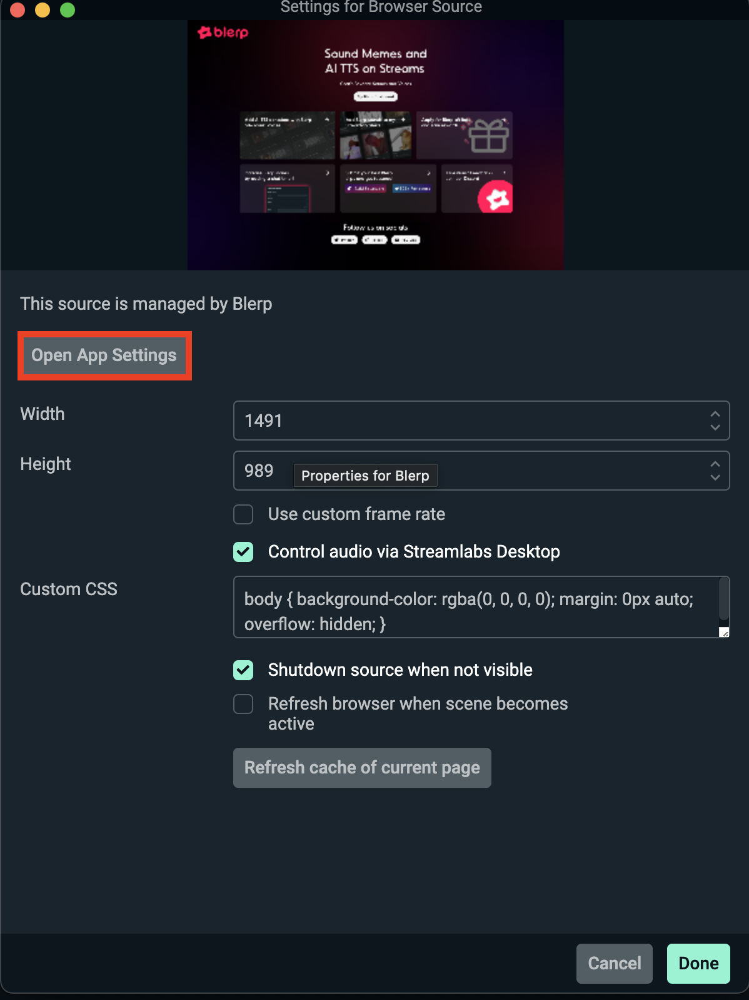Click the Height increment arrow
This screenshot has width=749, height=1000.
[x=715, y=464]
